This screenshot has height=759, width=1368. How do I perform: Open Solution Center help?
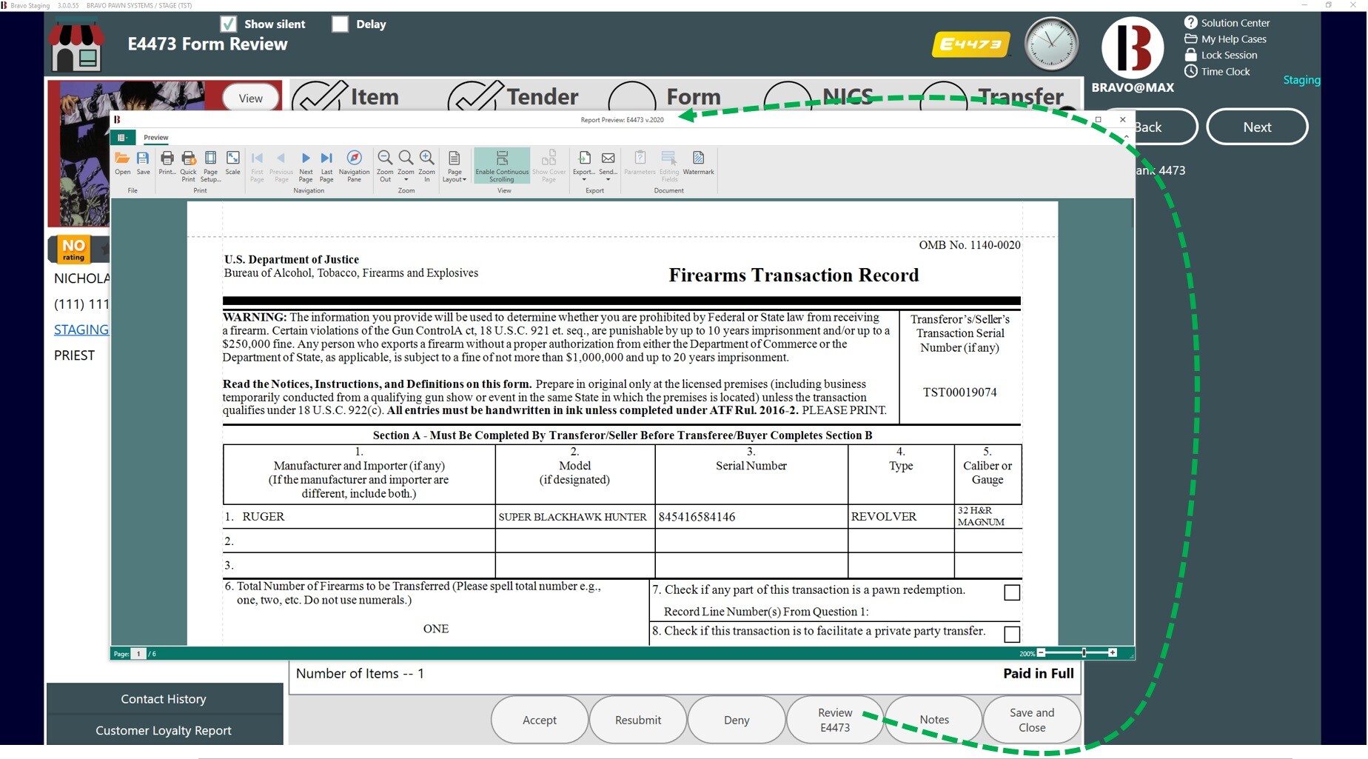coord(1227,23)
